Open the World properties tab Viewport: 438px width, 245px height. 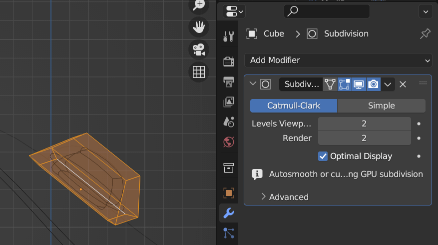coord(229,142)
